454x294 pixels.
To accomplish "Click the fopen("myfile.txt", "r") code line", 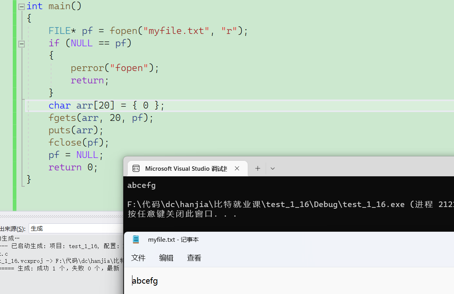I will tap(148, 31).
